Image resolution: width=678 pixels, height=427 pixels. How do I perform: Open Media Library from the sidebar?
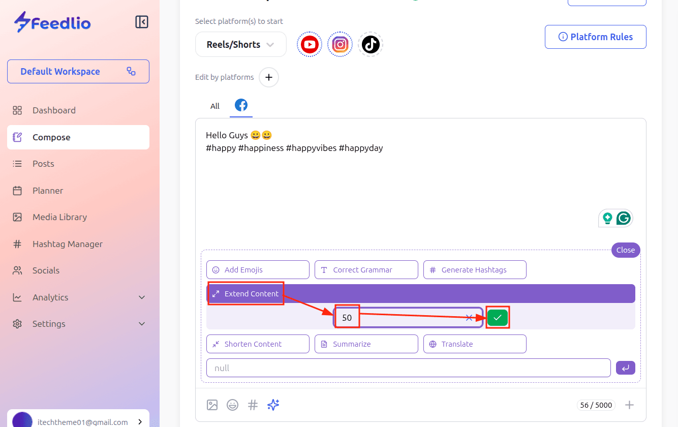[59, 217]
